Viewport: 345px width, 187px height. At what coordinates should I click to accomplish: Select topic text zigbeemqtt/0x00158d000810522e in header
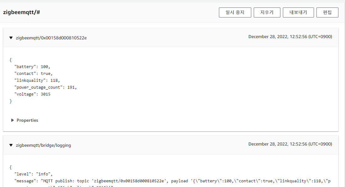[51, 38]
